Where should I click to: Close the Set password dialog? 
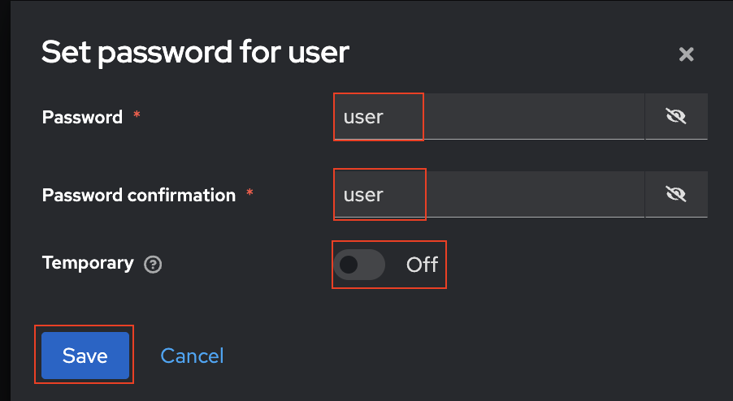[686, 54]
